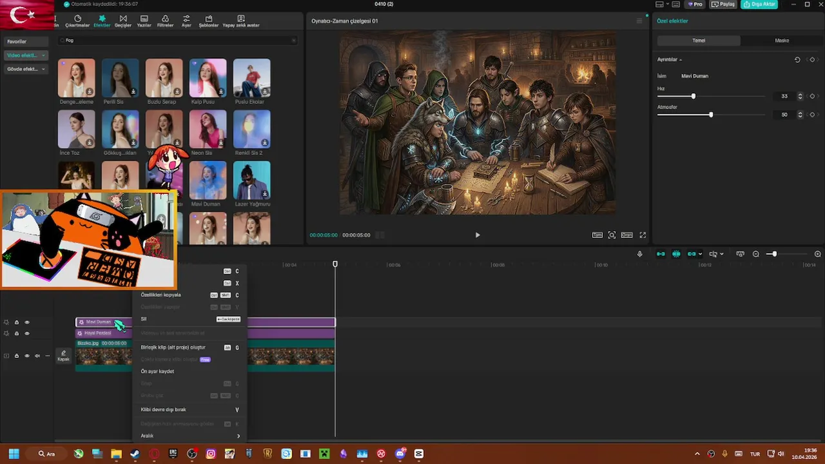
Task: Select the Mavi Duman effect thumbnail
Action: click(208, 180)
